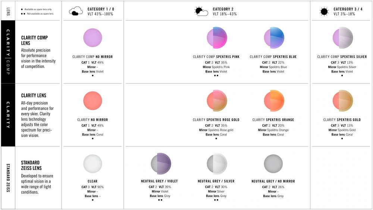Screen dimensions: 373x210
Task: Choose the Neutral Grey / Violet lens
Action: tap(161, 164)
